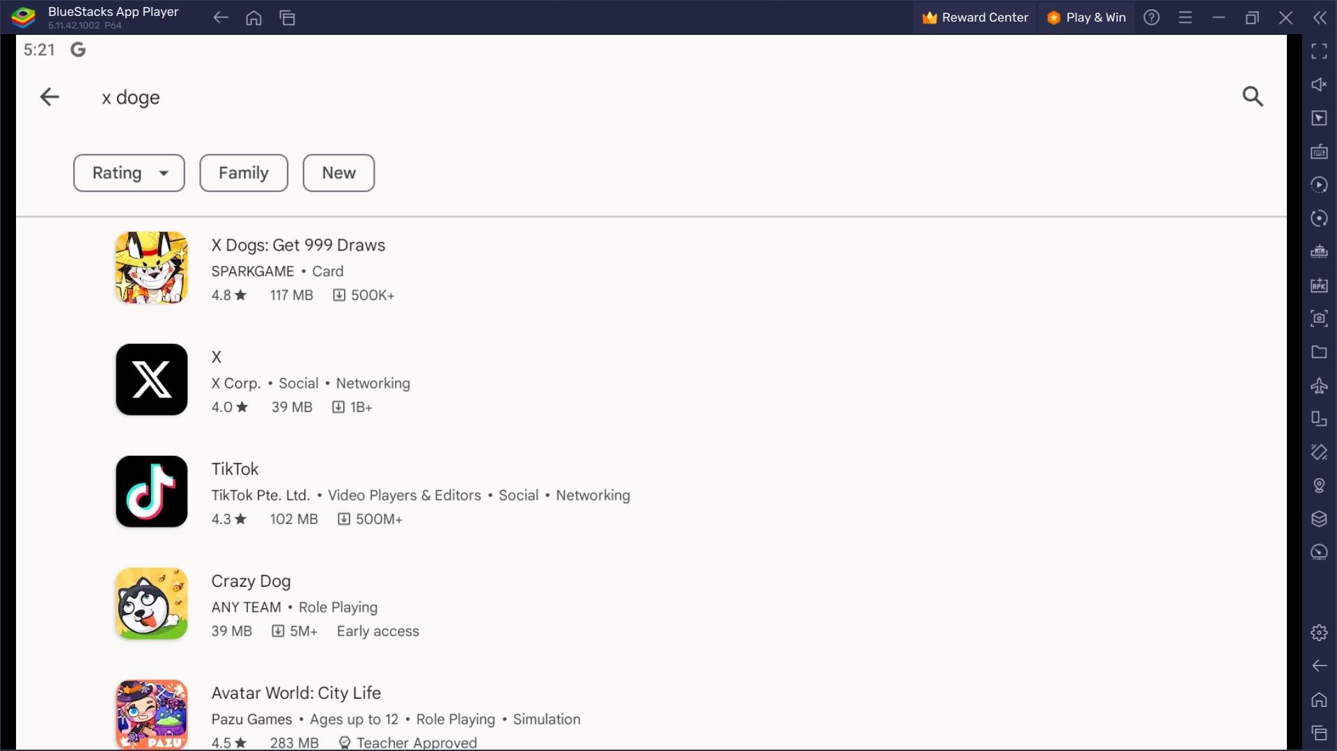The image size is (1337, 751).
Task: Open the Crazy Dog app icon
Action: [152, 603]
